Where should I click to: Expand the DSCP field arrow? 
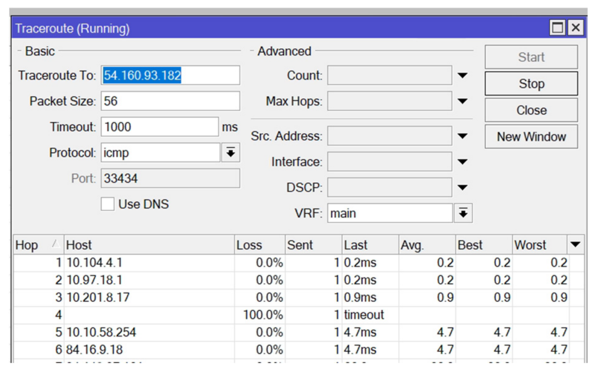point(462,188)
